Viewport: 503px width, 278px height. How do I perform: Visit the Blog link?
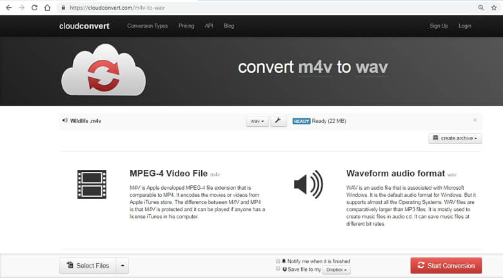229,26
